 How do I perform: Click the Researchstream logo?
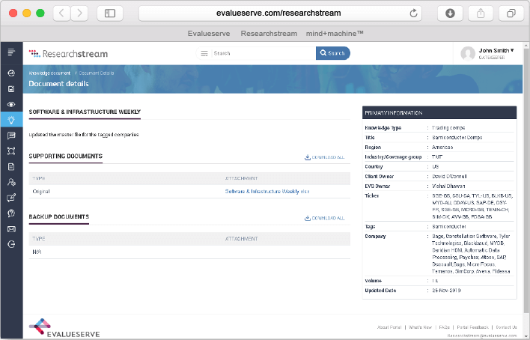click(x=68, y=53)
